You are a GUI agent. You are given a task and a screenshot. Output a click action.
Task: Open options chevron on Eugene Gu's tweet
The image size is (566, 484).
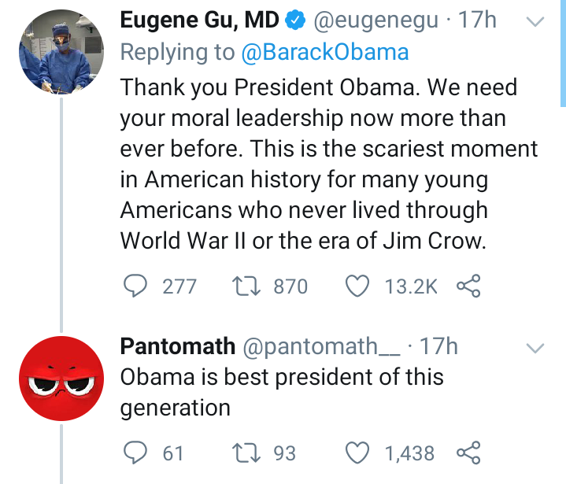click(x=535, y=23)
